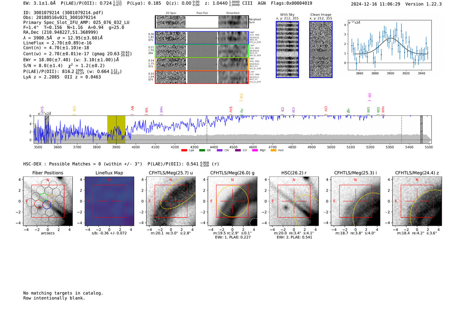Click the m:20.1 re:3.0" s:2.8" label
Screen dimensions: 465x316
171,233
